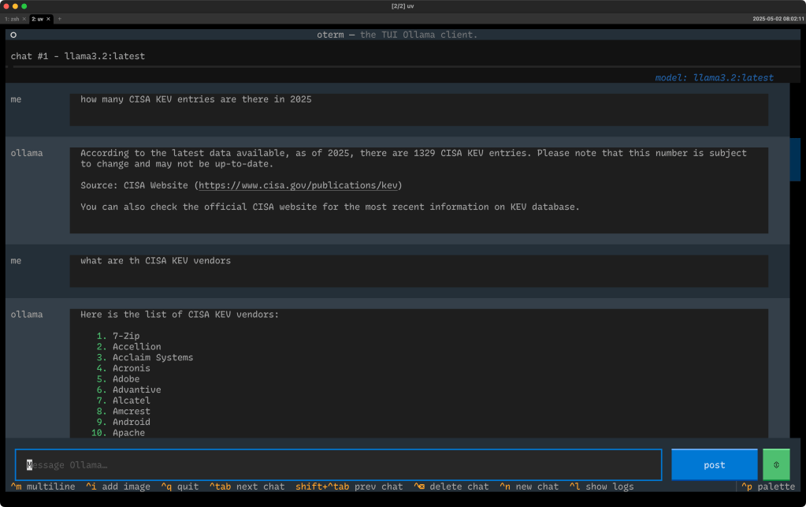
Task: Open the command palette in footer
Action: pyautogui.click(x=768, y=486)
